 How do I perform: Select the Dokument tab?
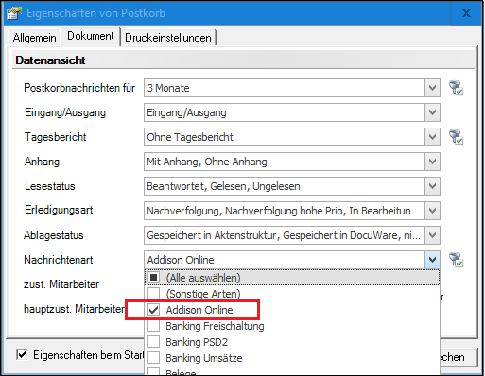(91, 36)
